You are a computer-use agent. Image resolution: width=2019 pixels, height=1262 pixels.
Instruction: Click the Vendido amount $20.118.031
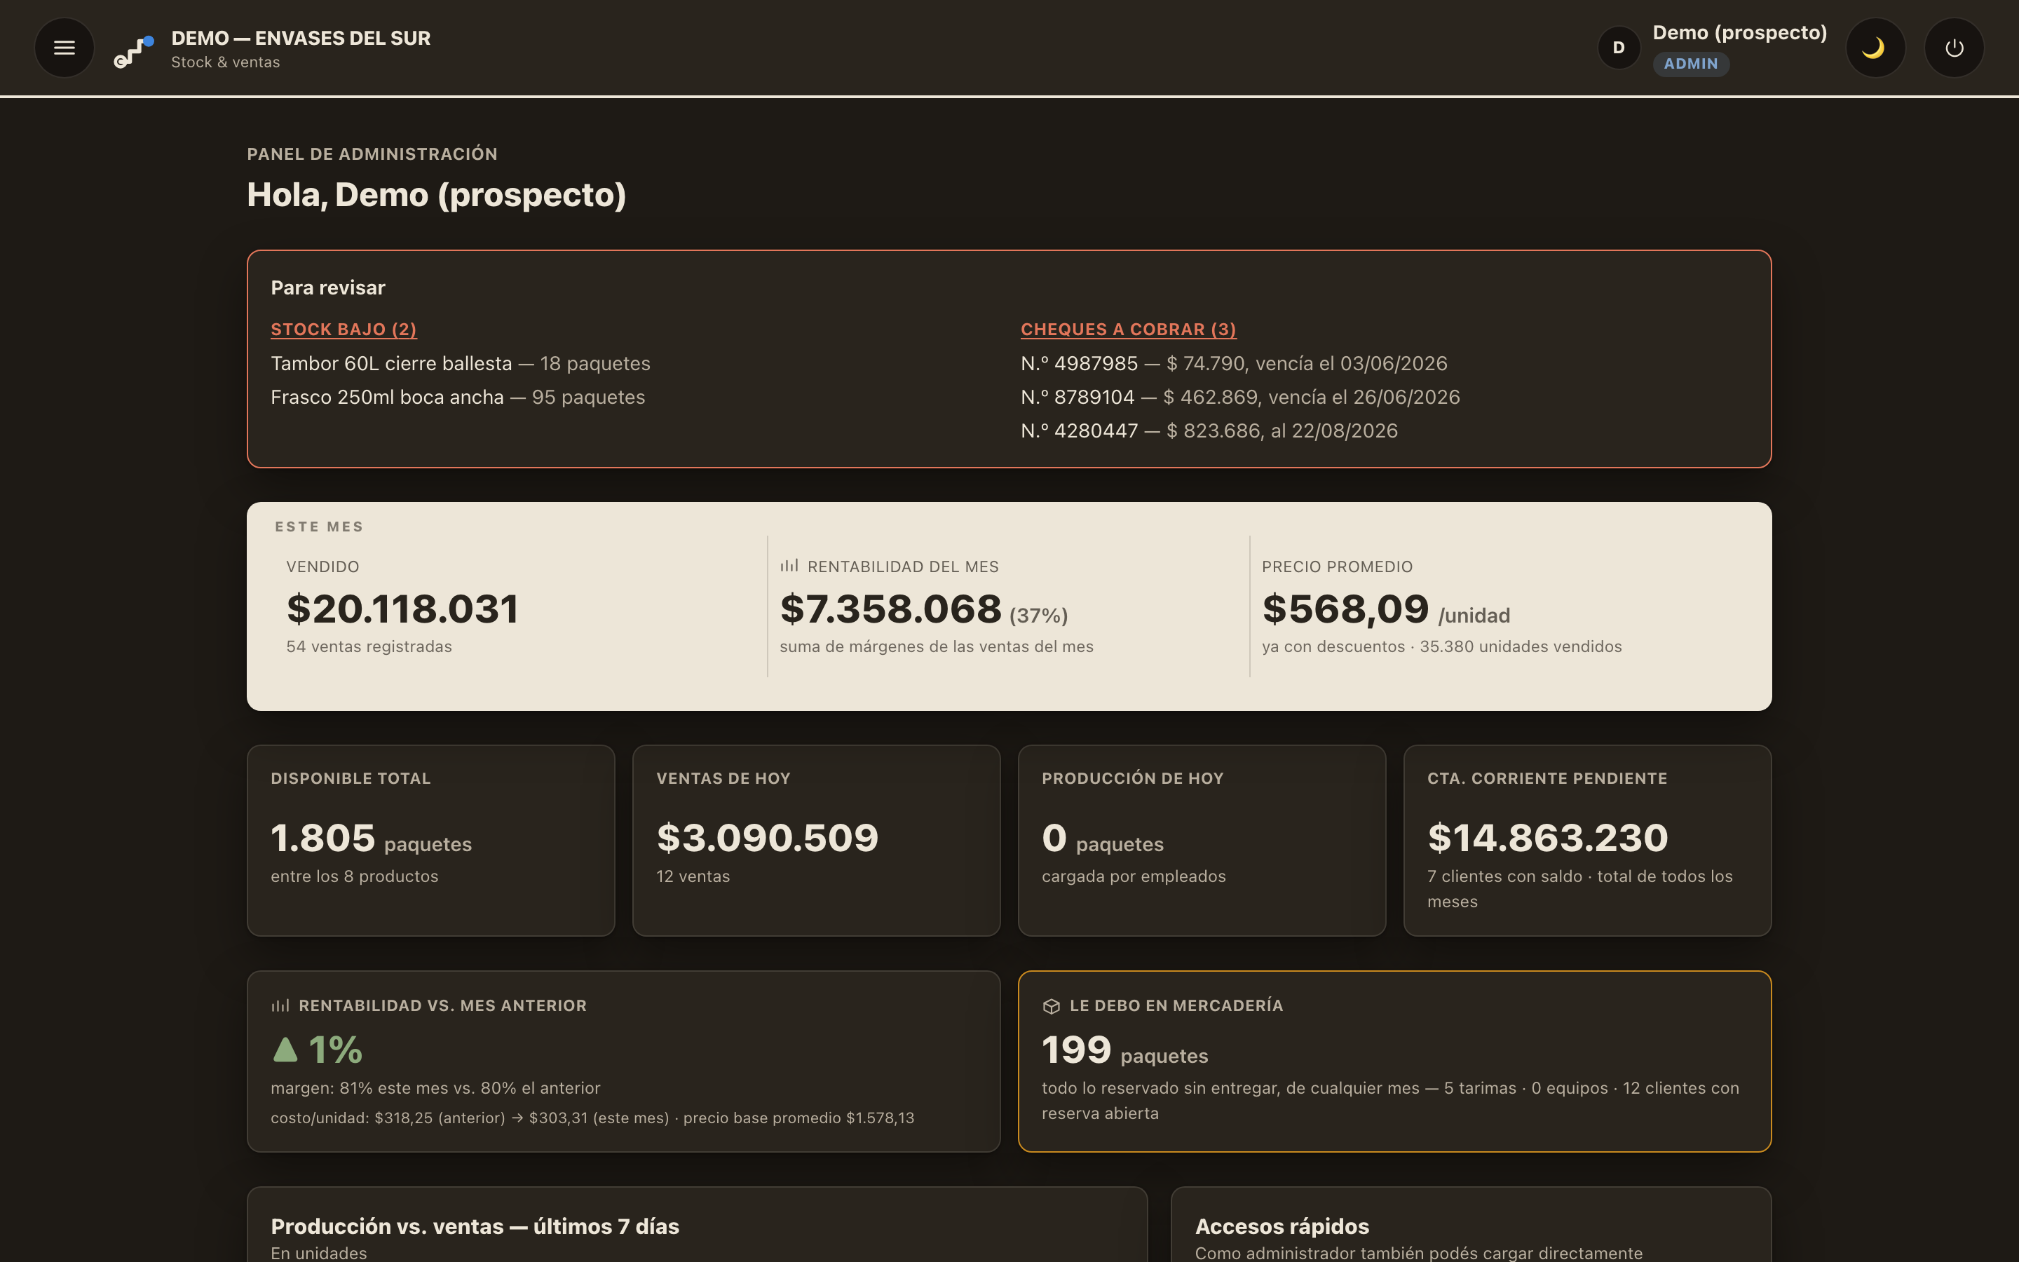[x=403, y=609]
